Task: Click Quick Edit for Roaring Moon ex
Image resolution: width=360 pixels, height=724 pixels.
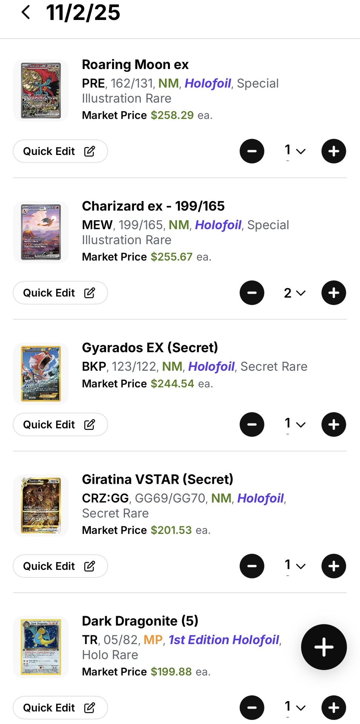Action: click(60, 151)
